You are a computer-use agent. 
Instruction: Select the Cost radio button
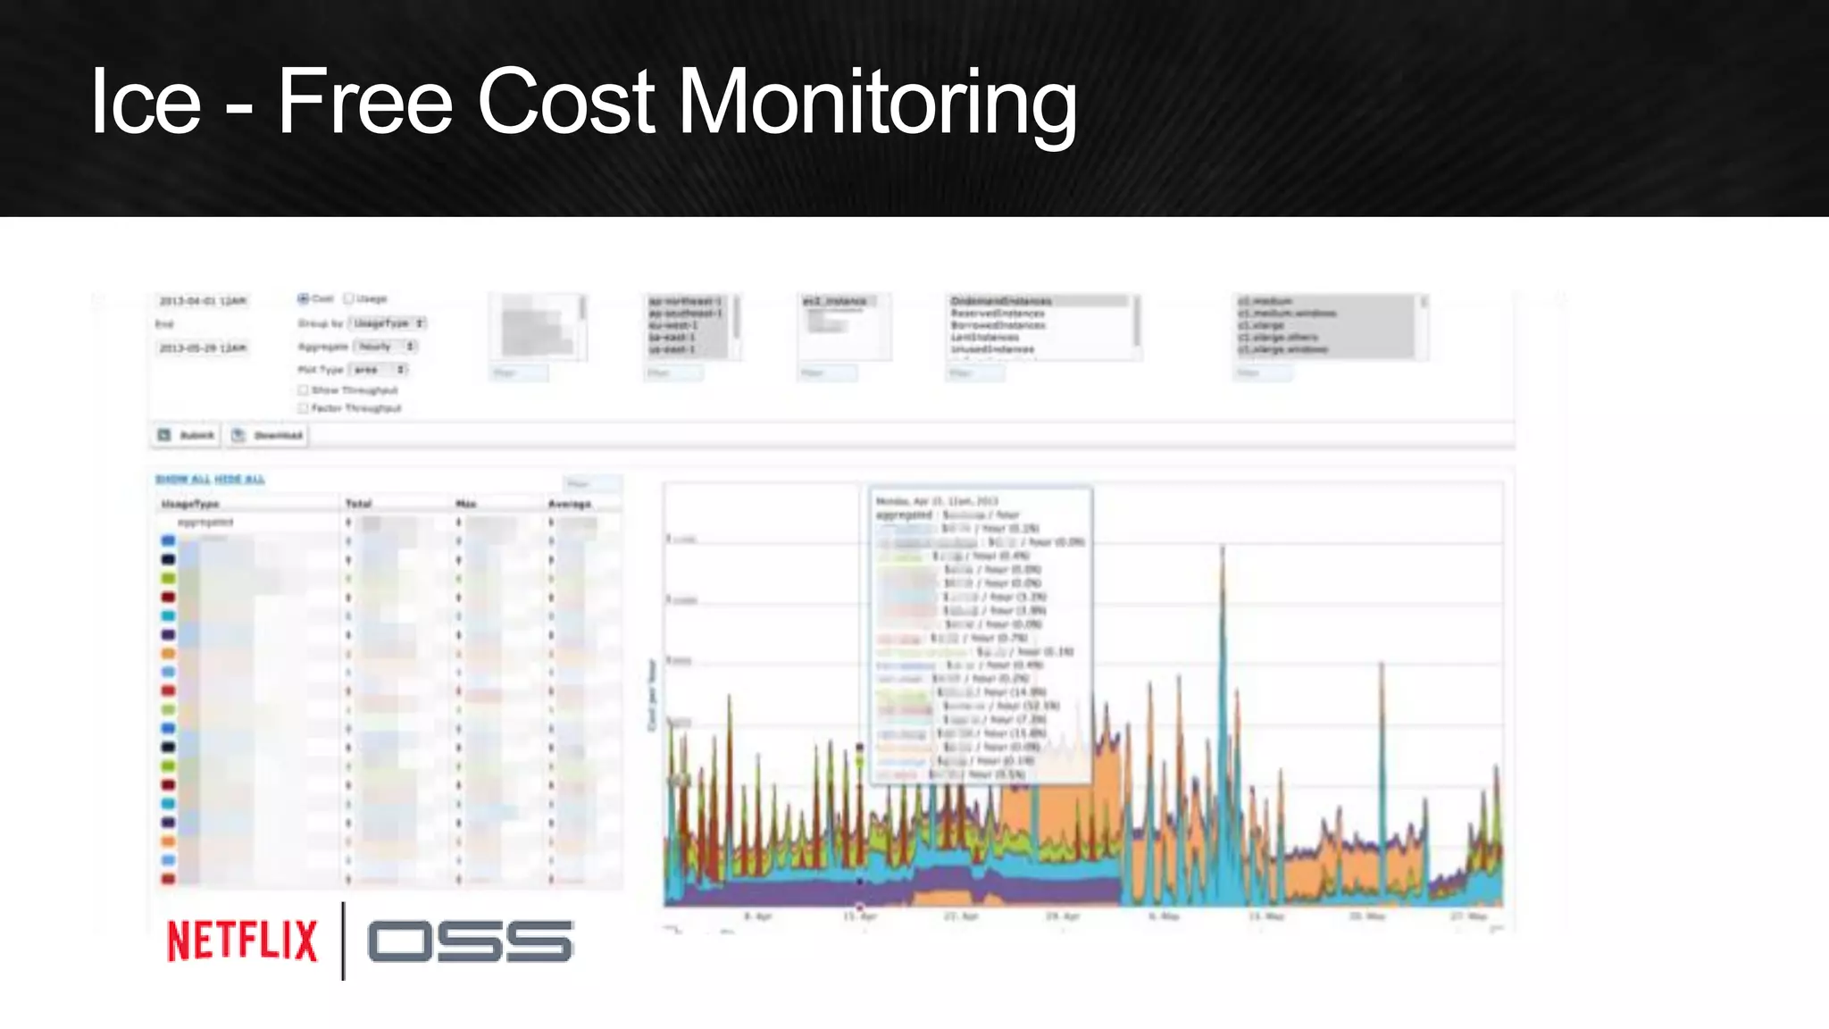[304, 298]
